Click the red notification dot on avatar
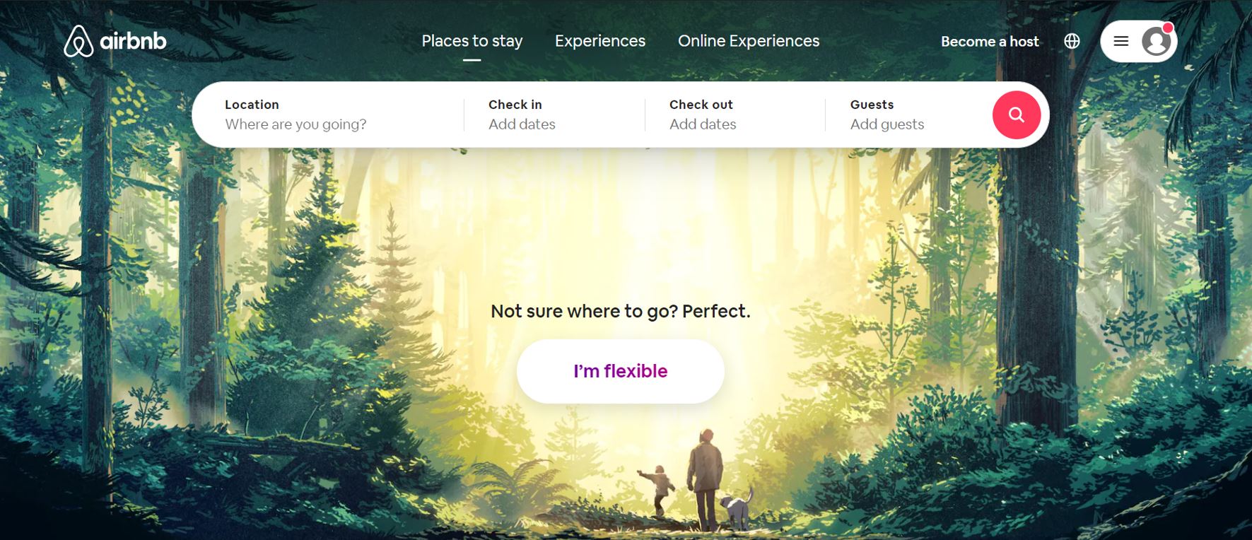The image size is (1252, 540). coord(1168,28)
